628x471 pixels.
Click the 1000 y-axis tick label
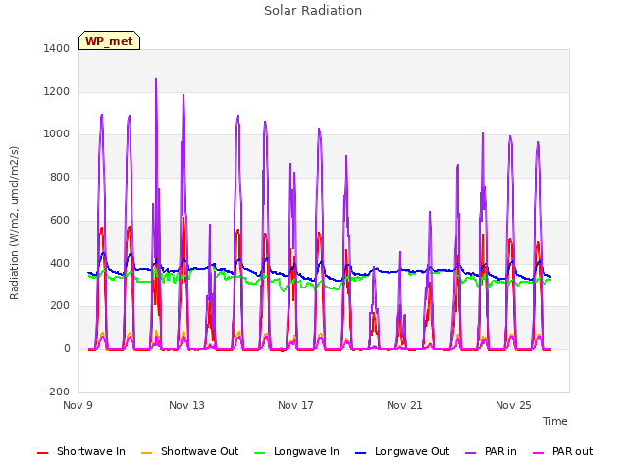57,134
